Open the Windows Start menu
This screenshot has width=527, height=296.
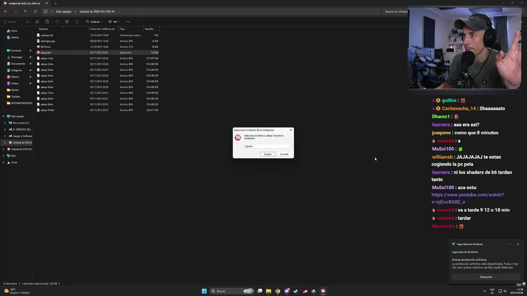click(204, 291)
